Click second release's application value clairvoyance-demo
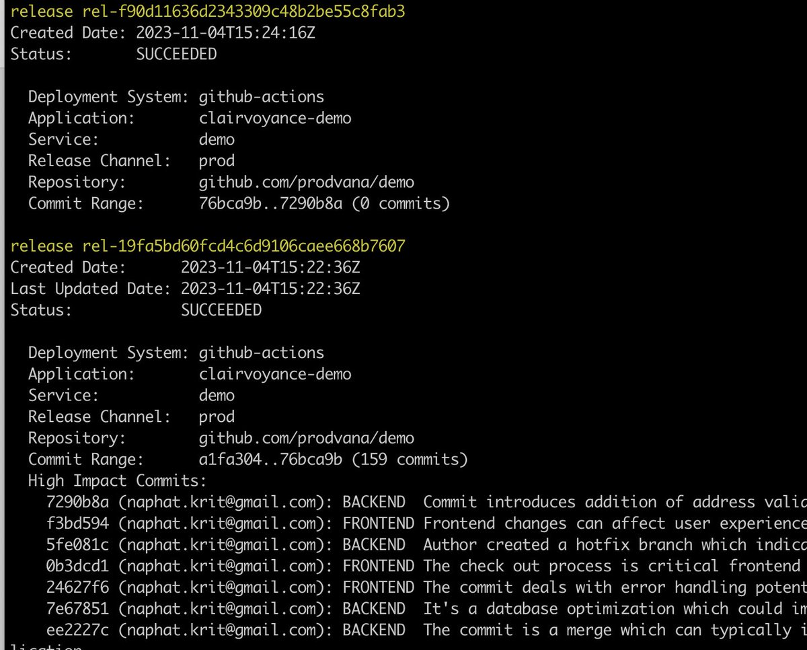This screenshot has height=650, width=807. click(x=275, y=374)
